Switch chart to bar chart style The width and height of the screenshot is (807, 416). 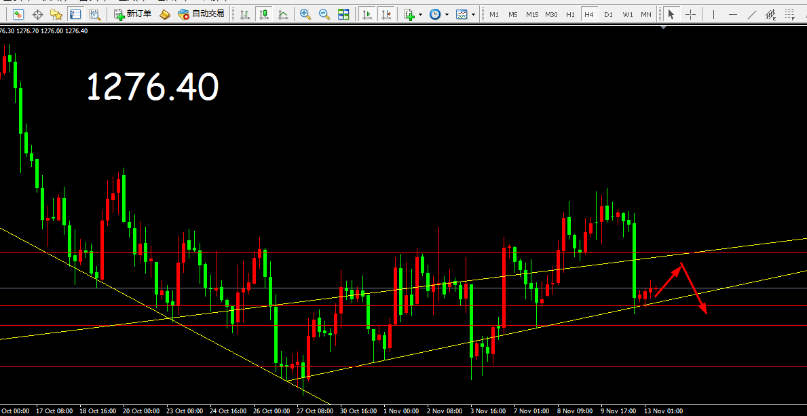[245, 14]
